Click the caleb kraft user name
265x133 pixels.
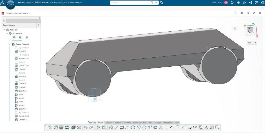(217, 3)
